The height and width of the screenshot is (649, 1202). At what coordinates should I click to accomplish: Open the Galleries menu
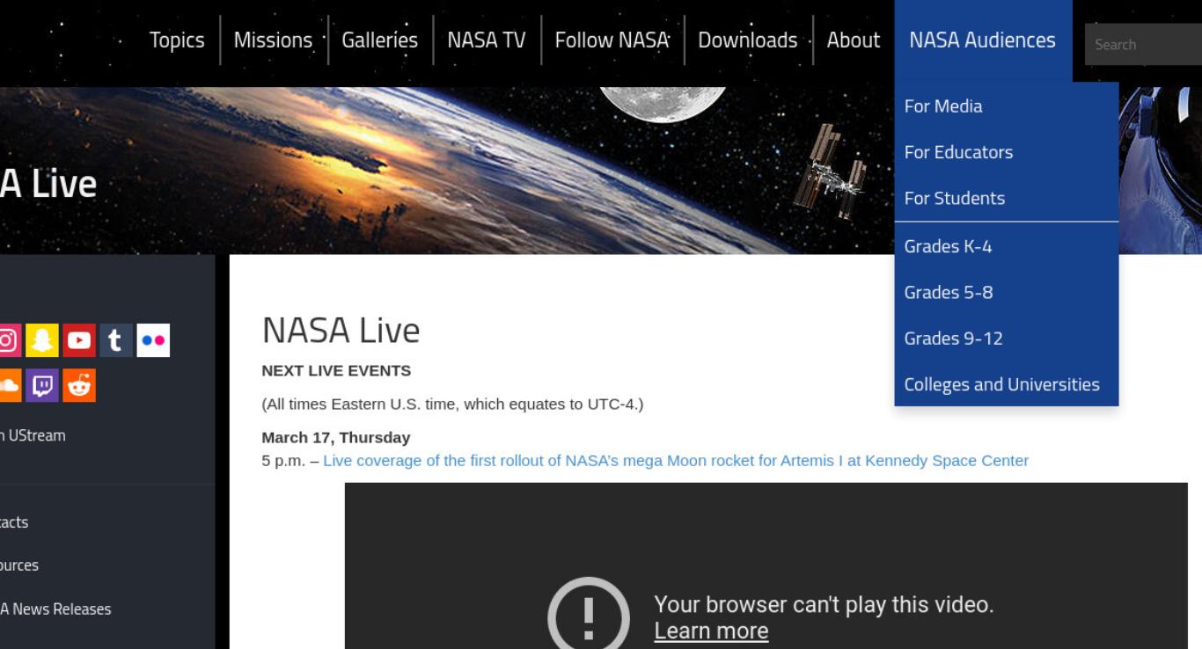click(x=380, y=40)
